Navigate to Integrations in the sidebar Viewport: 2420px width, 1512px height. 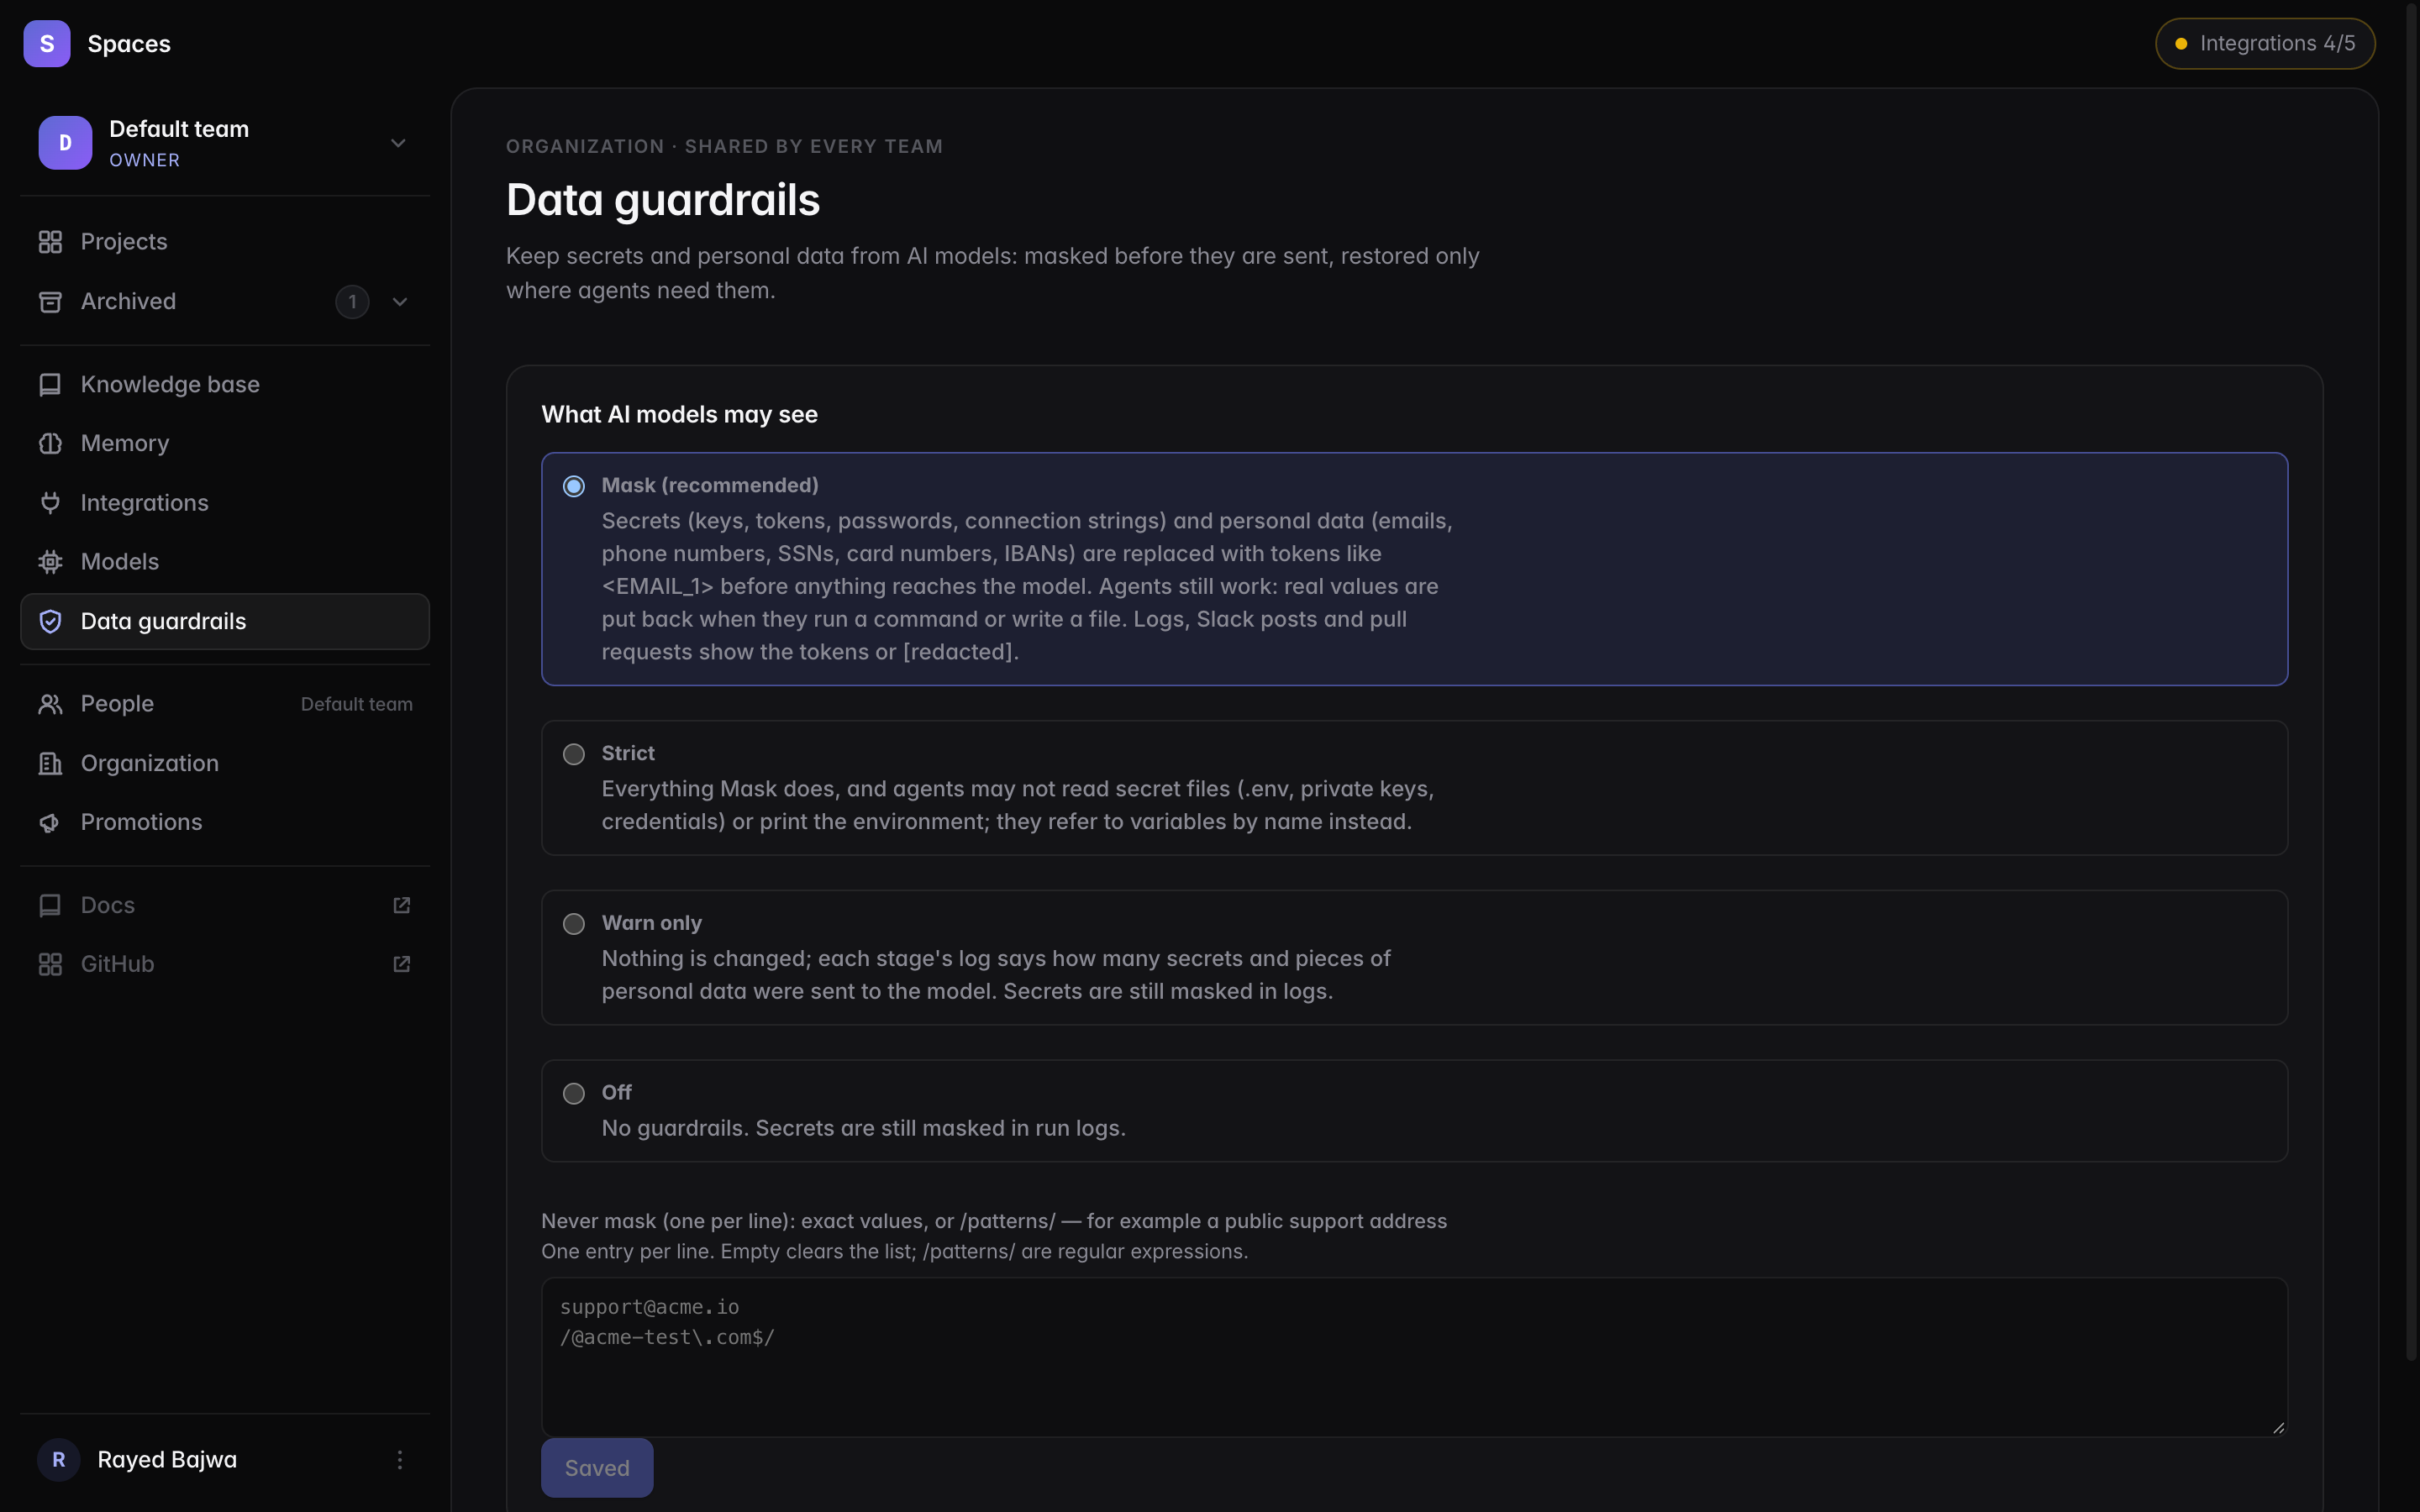[x=225, y=503]
